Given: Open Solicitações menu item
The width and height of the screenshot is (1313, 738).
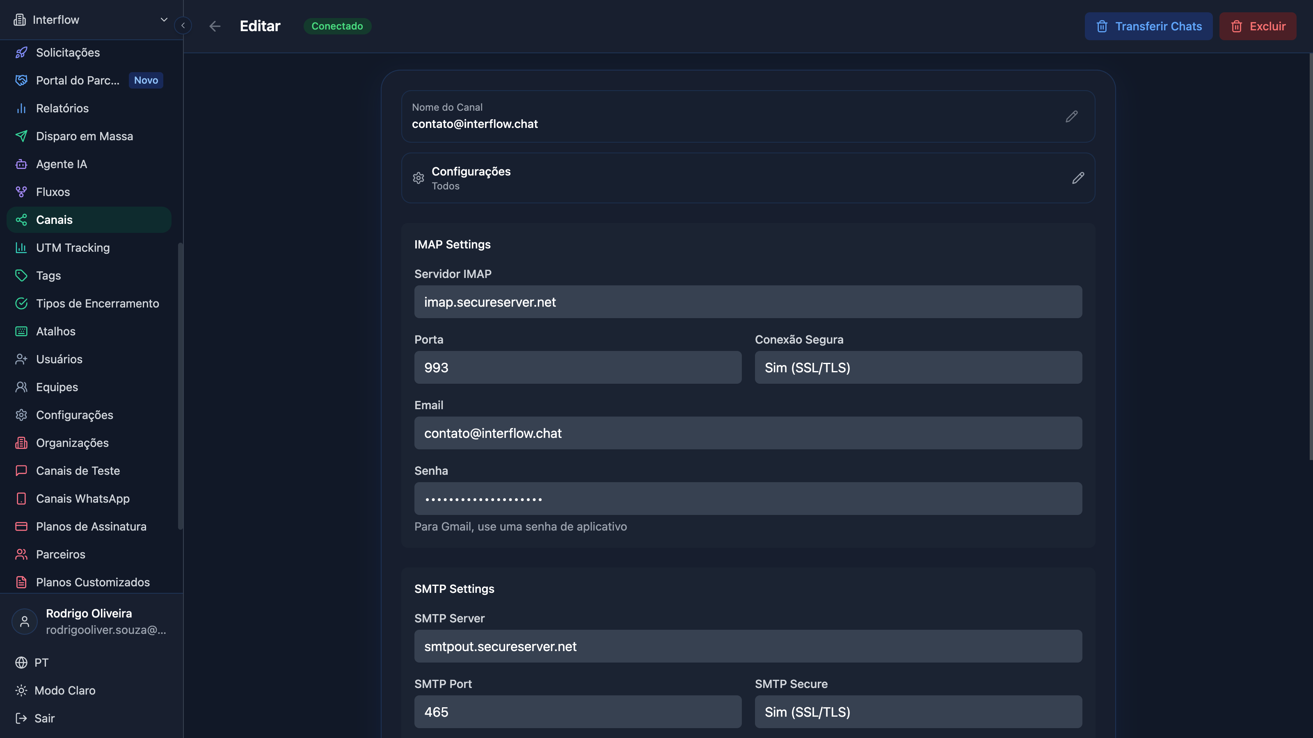Looking at the screenshot, I should tap(89, 52).
